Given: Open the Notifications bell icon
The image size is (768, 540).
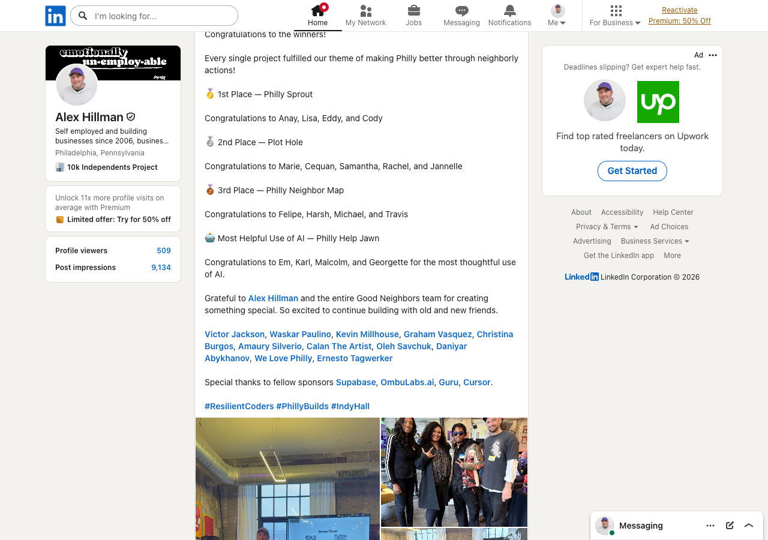Looking at the screenshot, I should point(509,11).
